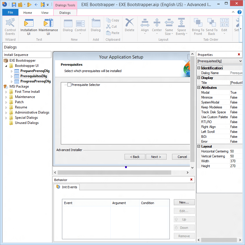Expand the ProgressPrereqDlg node
Screen dimensions: 245x245
click(12, 82)
